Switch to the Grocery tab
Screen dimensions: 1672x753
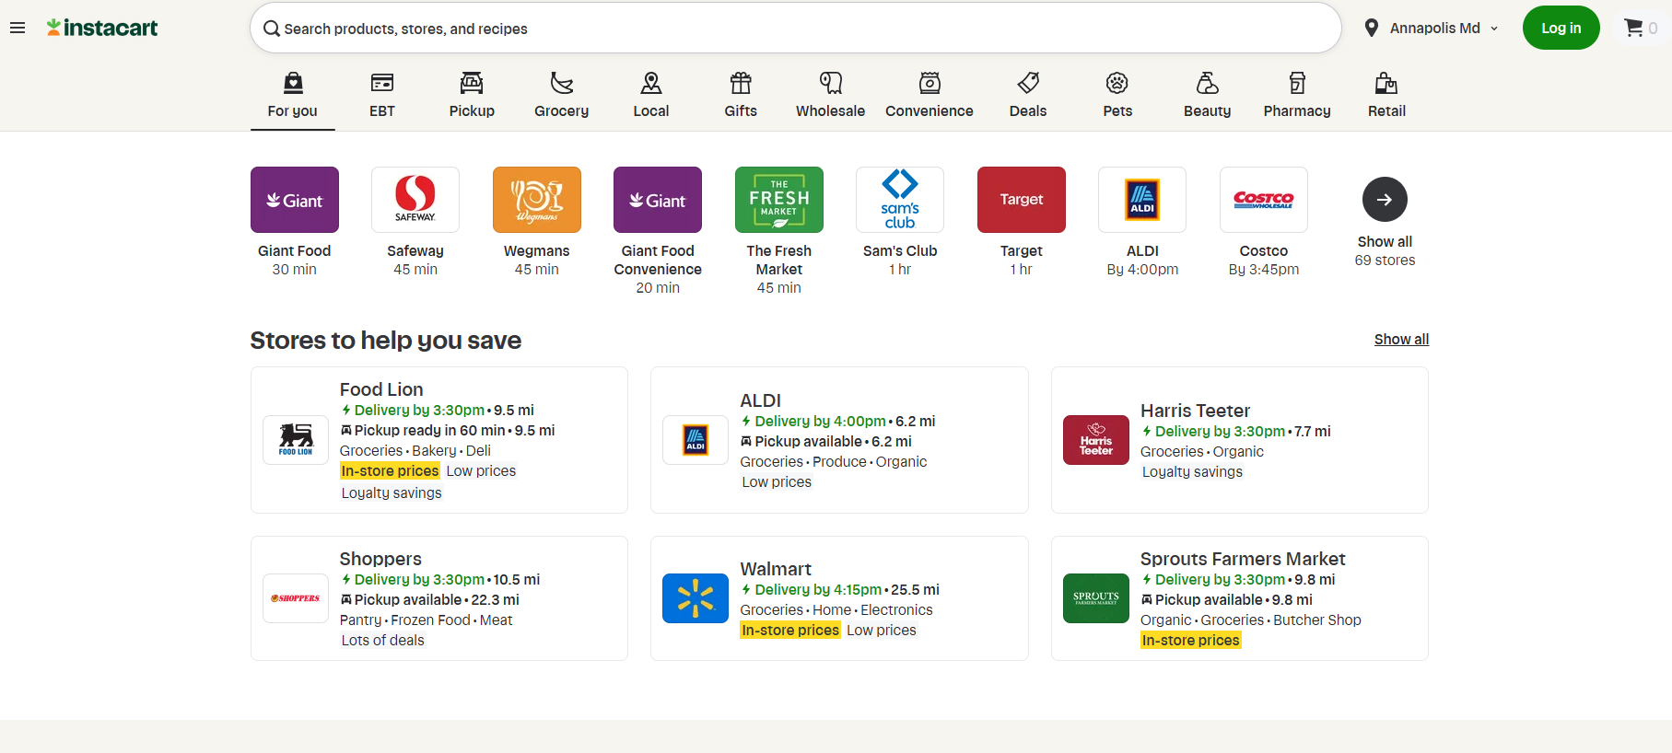pyautogui.click(x=561, y=95)
